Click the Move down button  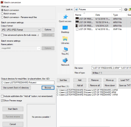click(110, 85)
